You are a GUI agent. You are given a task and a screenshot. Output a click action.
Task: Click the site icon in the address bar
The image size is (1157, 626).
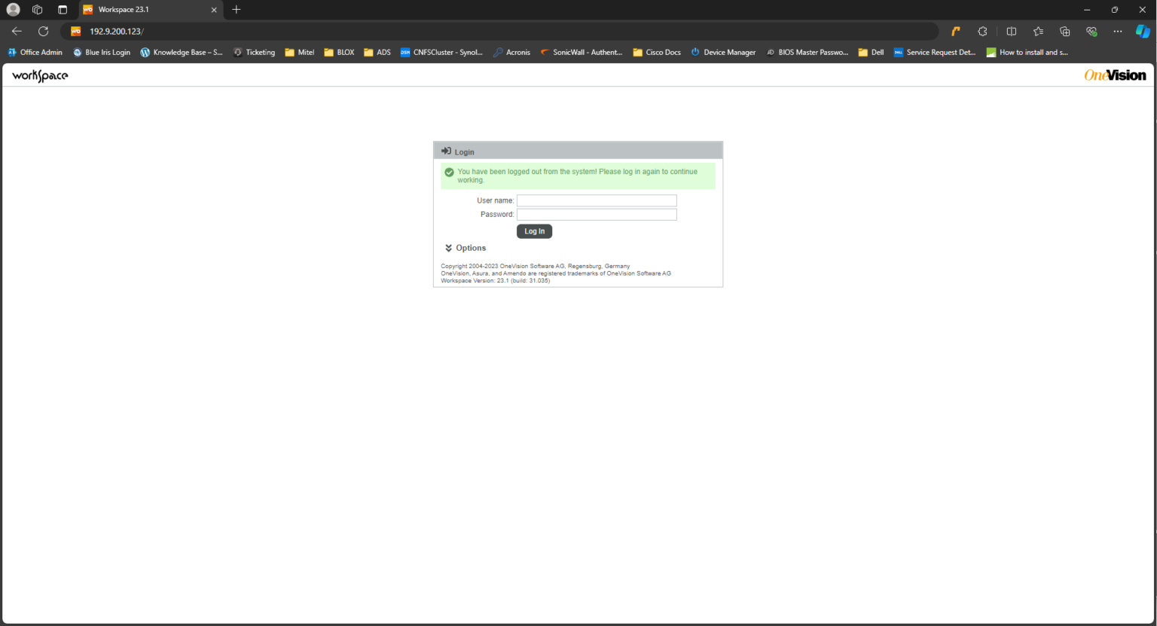click(x=75, y=31)
